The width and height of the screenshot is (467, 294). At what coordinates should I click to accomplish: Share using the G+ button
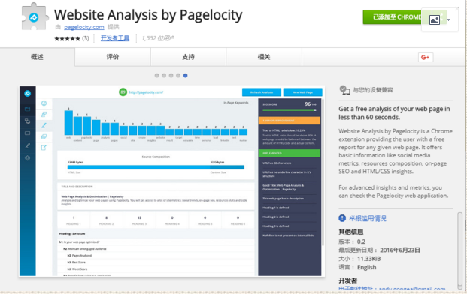(426, 57)
